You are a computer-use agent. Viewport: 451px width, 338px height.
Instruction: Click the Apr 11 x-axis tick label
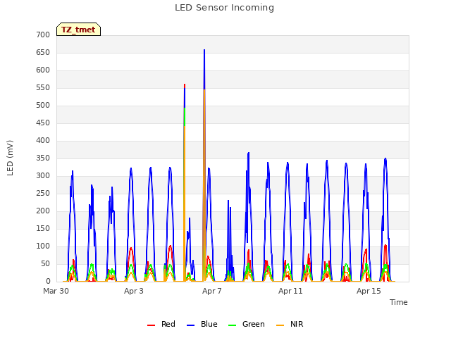point(290,291)
